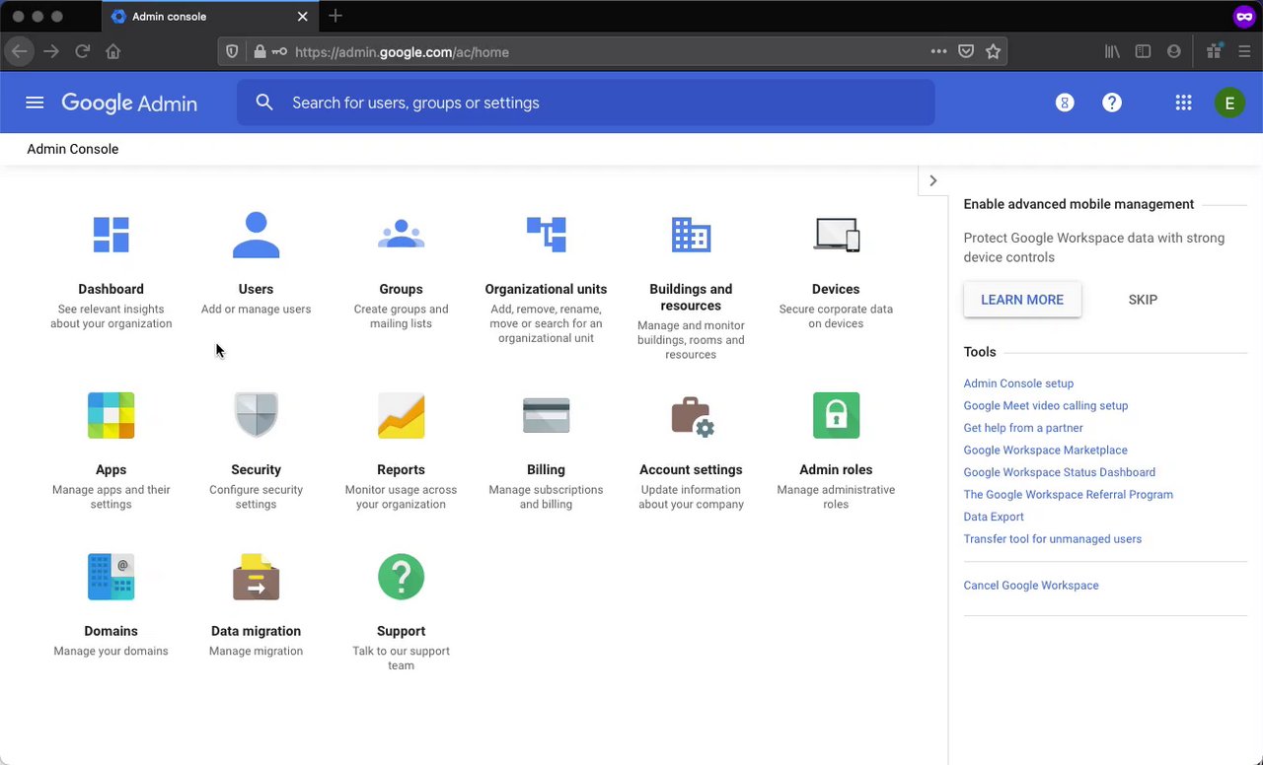Open the Devices icon

click(x=836, y=236)
